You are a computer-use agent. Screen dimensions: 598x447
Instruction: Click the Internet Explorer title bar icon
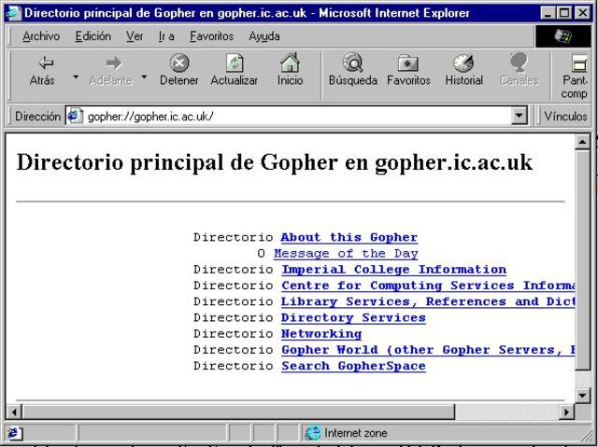[14, 13]
